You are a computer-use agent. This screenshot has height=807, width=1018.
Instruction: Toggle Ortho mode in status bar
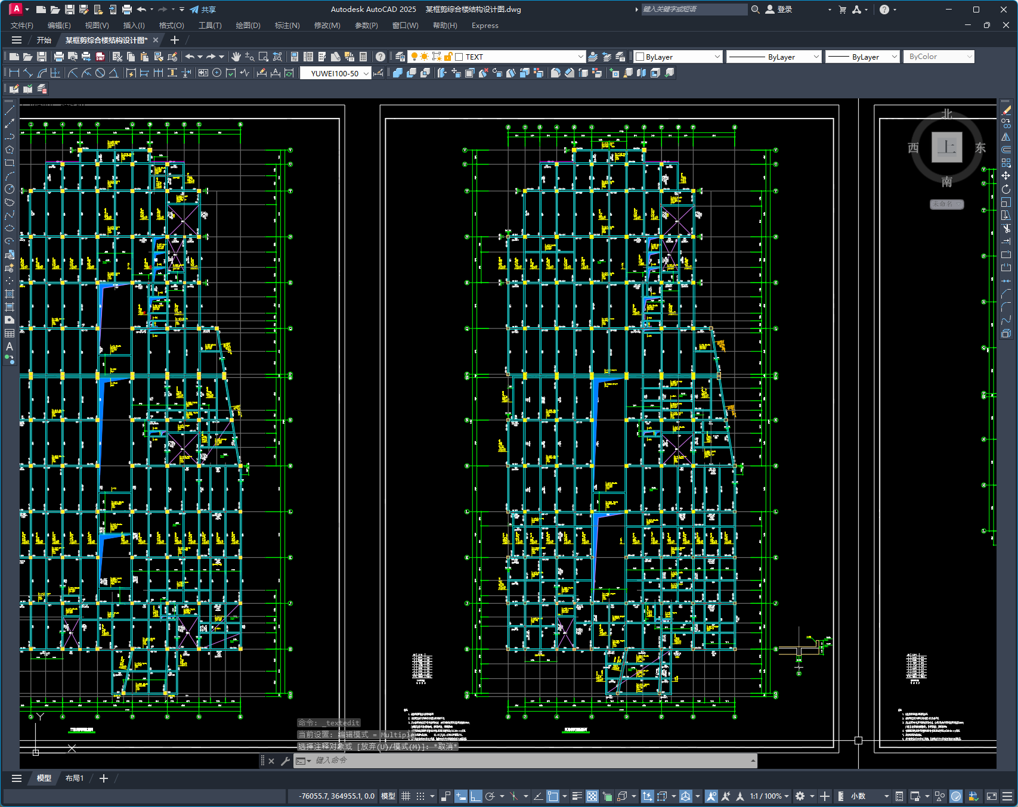coord(475,796)
